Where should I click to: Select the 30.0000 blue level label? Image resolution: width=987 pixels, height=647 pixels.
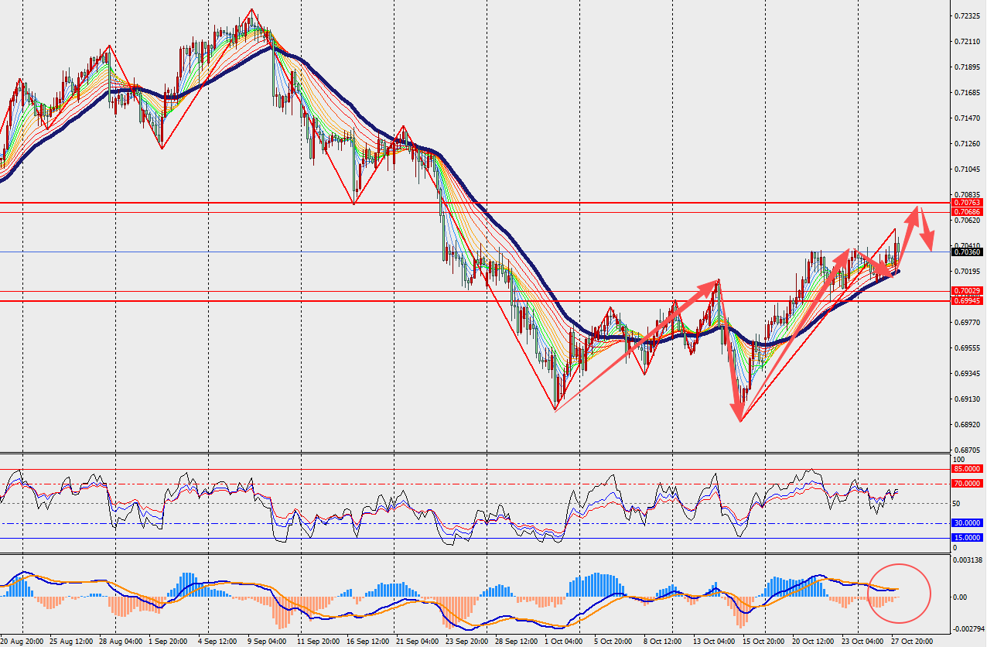pyautogui.click(x=967, y=523)
